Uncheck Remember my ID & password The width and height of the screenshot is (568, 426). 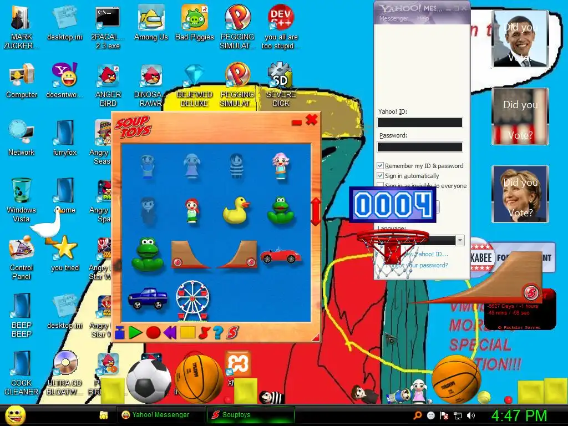380,165
